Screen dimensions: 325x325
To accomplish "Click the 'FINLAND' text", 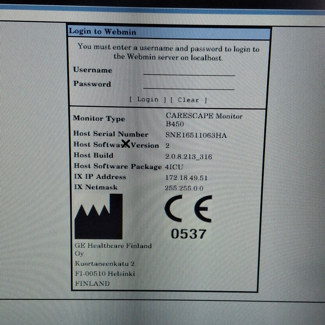I will [92, 283].
